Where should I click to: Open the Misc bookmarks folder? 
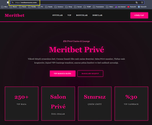(4, 7)
